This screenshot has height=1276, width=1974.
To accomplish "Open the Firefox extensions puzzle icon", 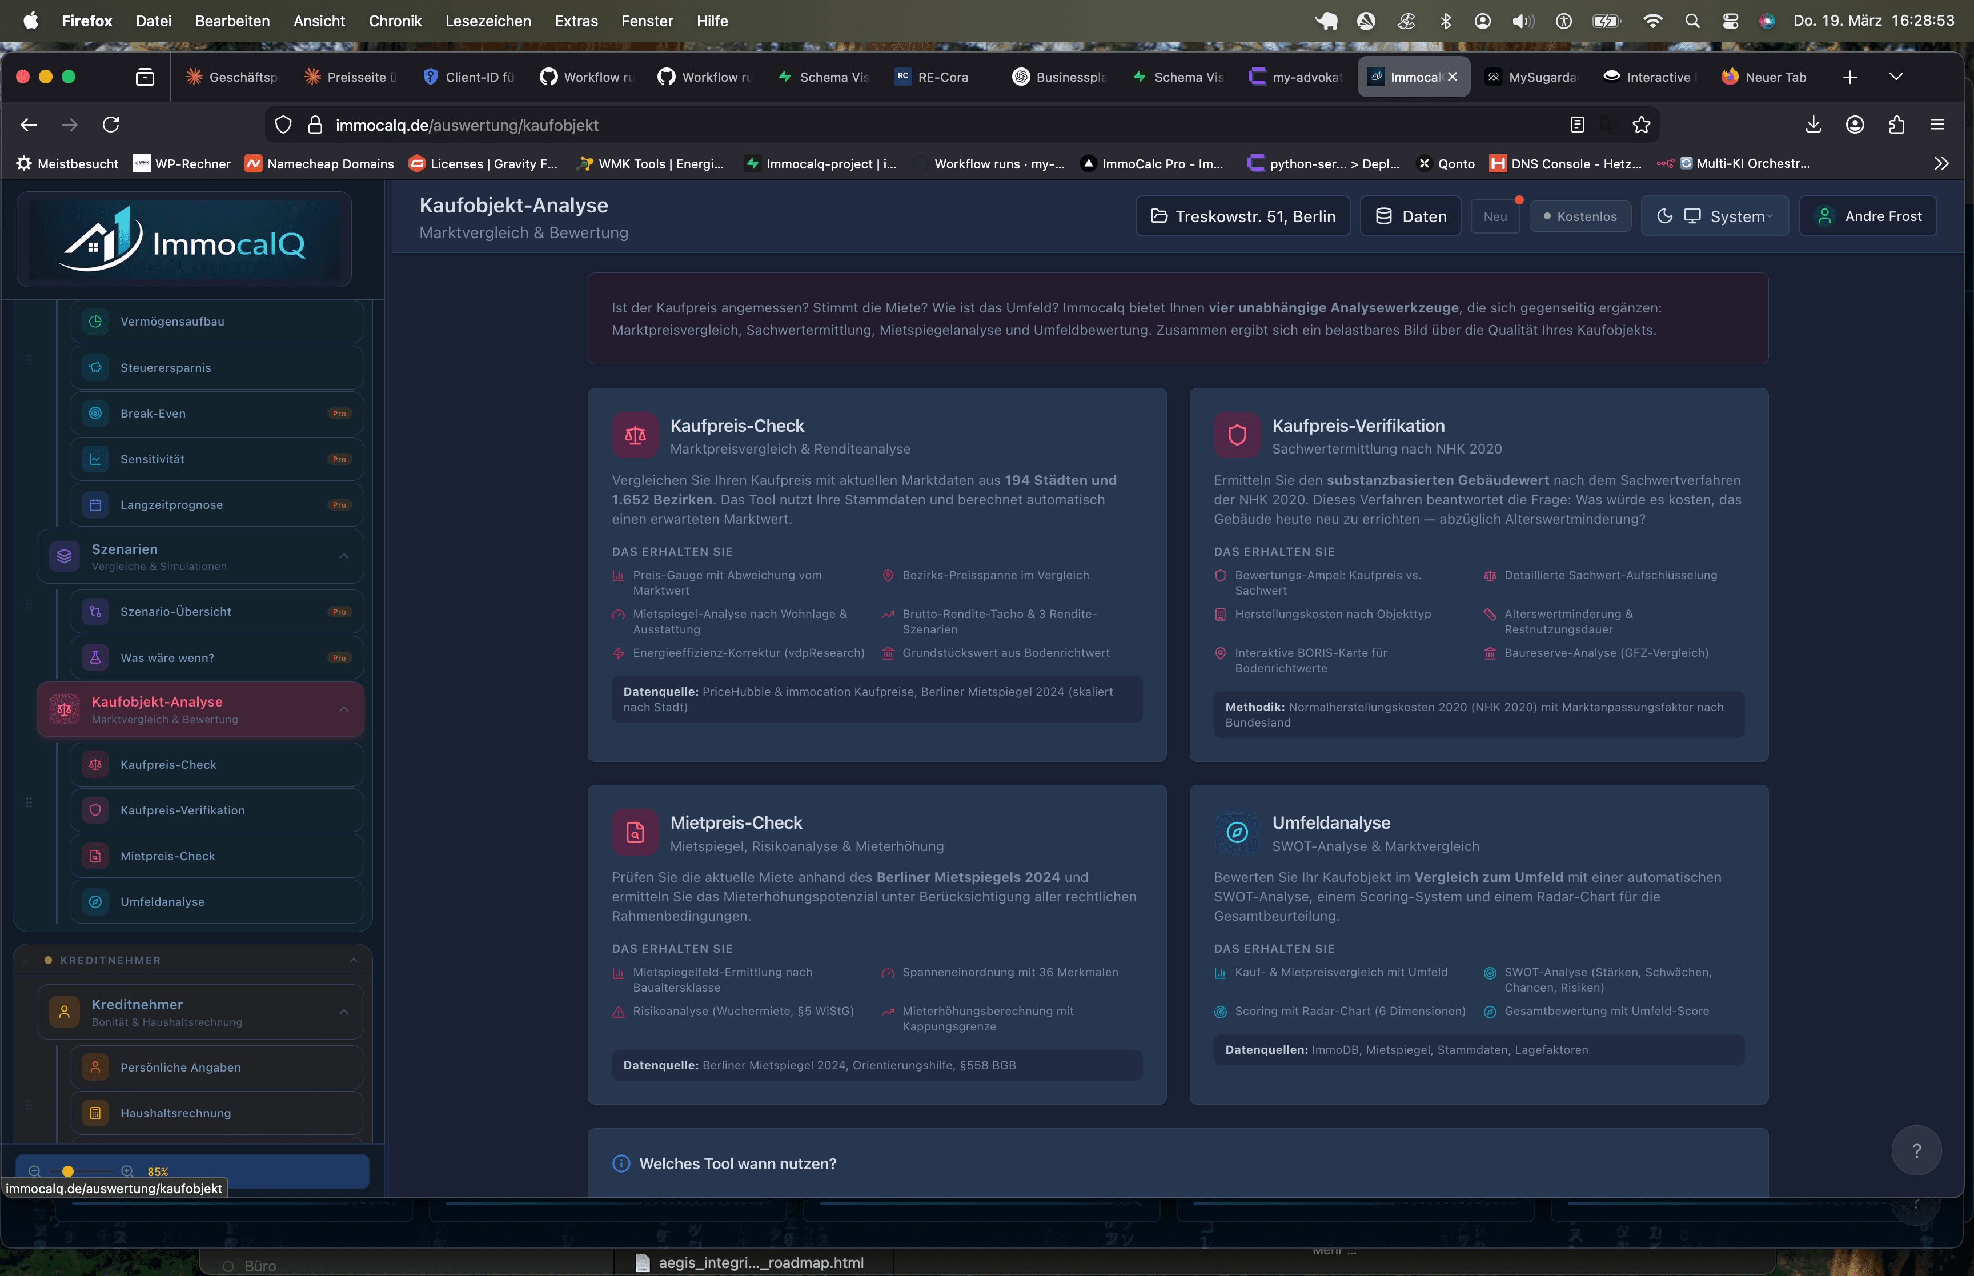I will (x=1896, y=125).
